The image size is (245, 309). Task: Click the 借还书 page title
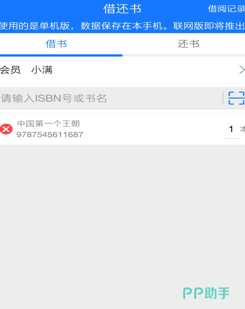tap(122, 9)
